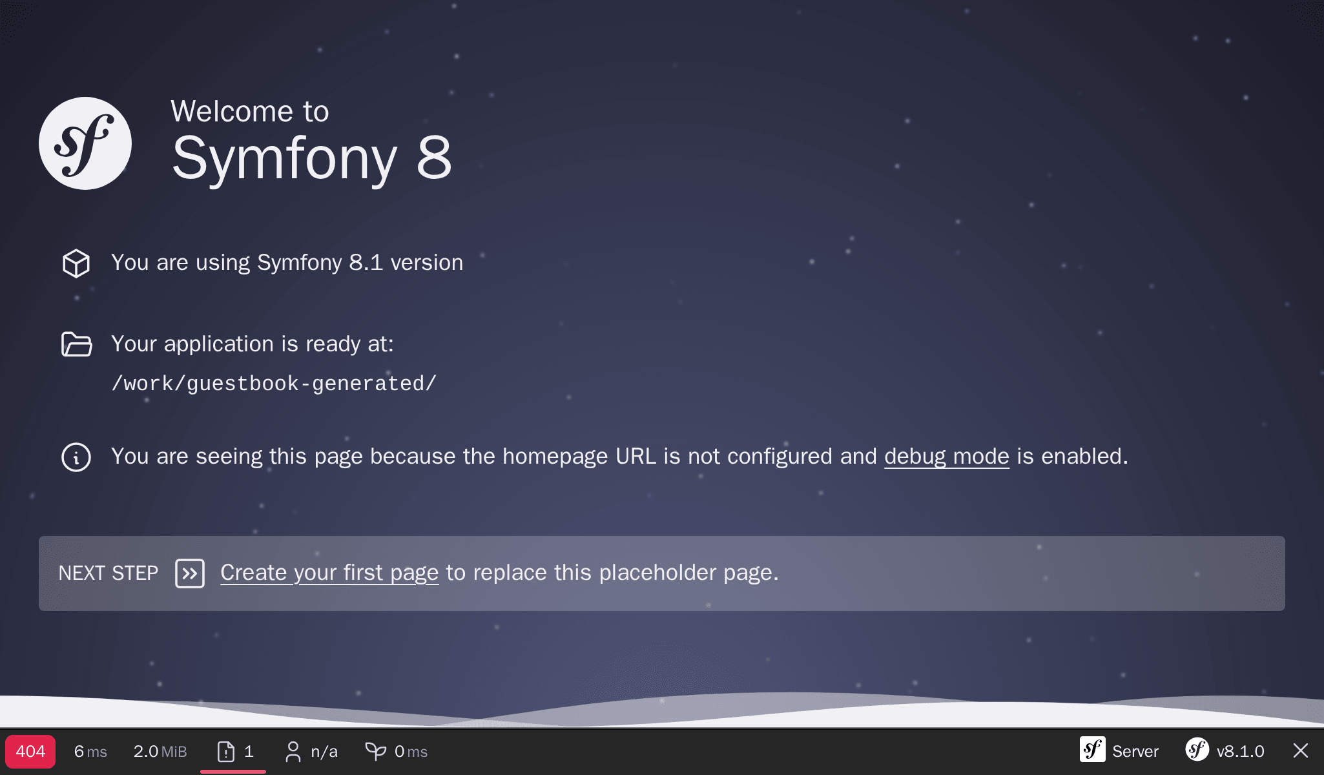1324x775 pixels.
Task: Close the web debug toolbar
Action: click(1301, 750)
